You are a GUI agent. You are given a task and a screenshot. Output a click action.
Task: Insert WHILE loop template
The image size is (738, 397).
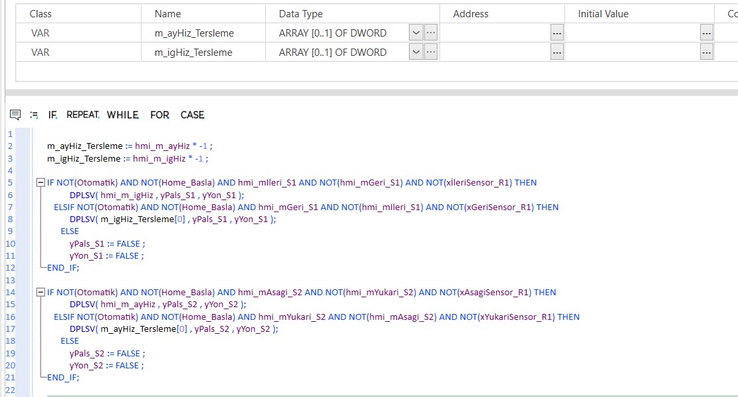[123, 115]
